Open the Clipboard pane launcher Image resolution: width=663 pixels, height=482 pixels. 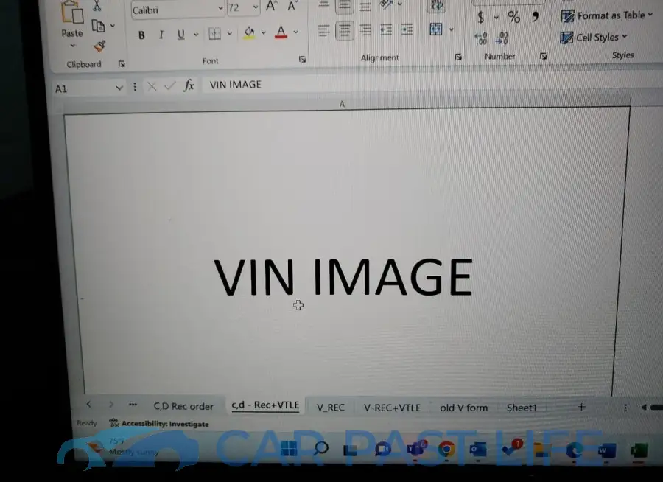click(x=122, y=64)
